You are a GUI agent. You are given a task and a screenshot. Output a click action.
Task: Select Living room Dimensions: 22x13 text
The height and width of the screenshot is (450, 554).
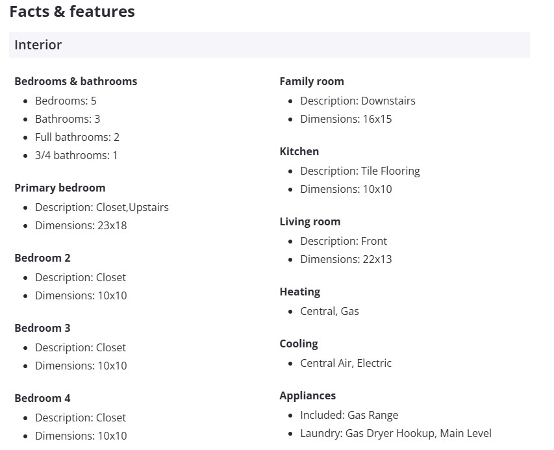click(x=346, y=259)
